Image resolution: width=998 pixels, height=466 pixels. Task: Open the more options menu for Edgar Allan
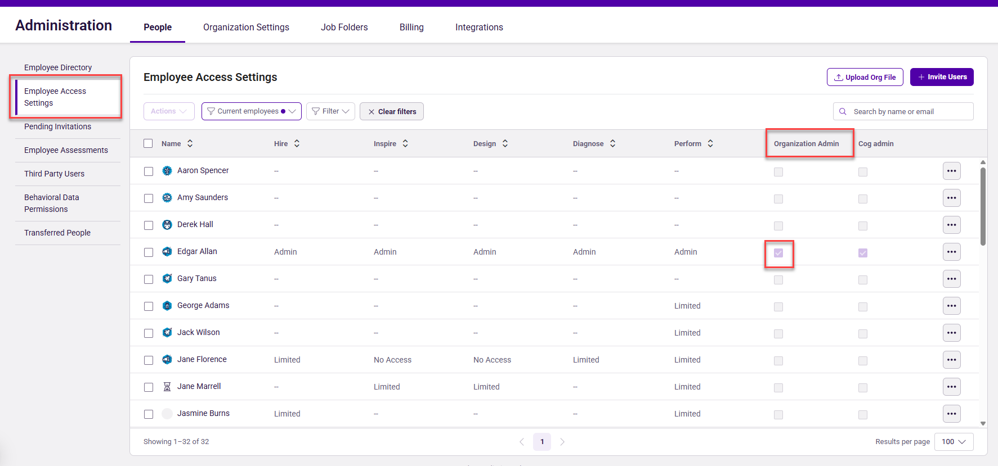pyautogui.click(x=951, y=252)
